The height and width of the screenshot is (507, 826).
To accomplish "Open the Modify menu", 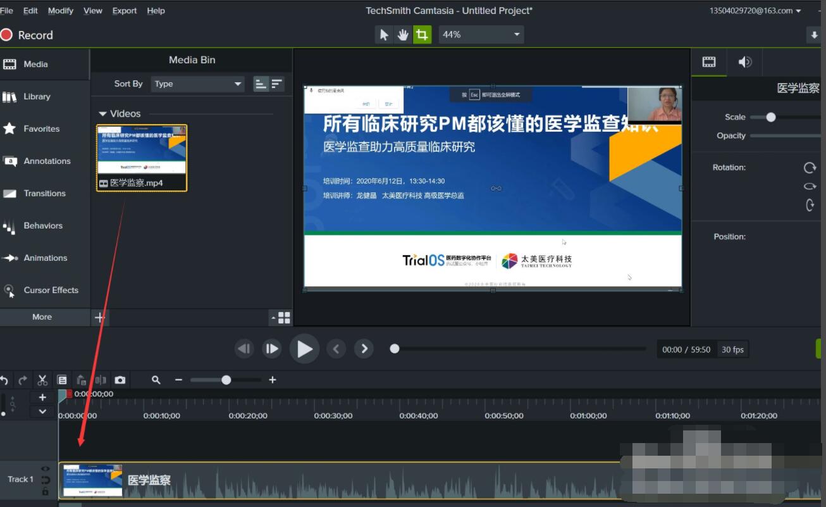I will 61,10.
